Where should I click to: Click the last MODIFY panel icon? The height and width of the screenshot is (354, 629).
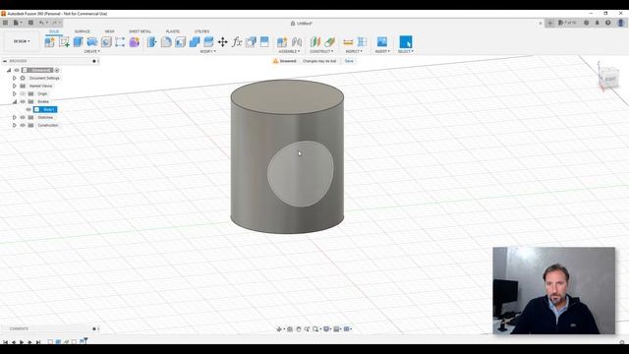tap(264, 42)
